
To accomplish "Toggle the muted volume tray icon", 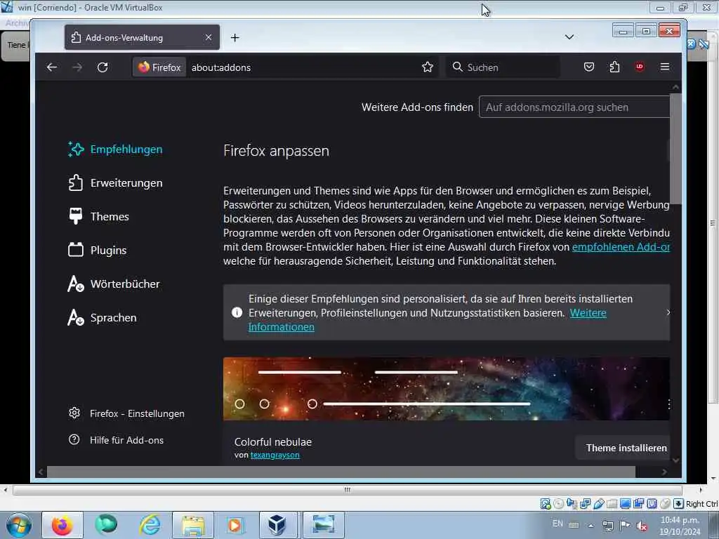I will (x=642, y=526).
